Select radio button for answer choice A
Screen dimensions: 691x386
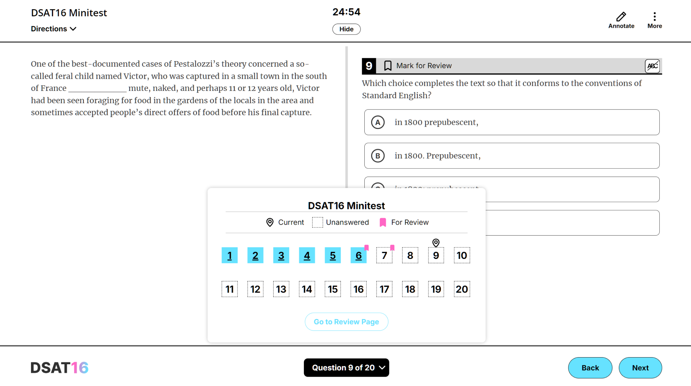377,122
